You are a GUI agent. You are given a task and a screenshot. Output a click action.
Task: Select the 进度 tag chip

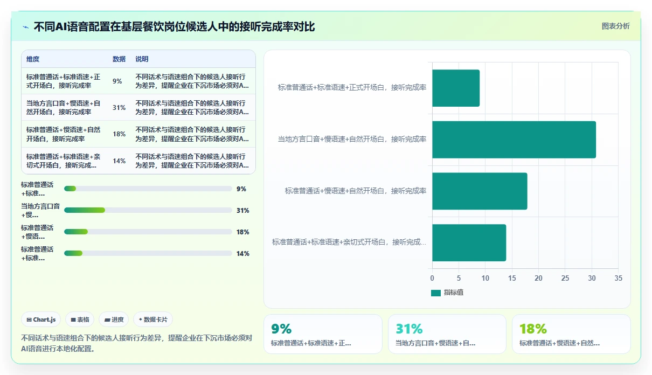click(114, 320)
